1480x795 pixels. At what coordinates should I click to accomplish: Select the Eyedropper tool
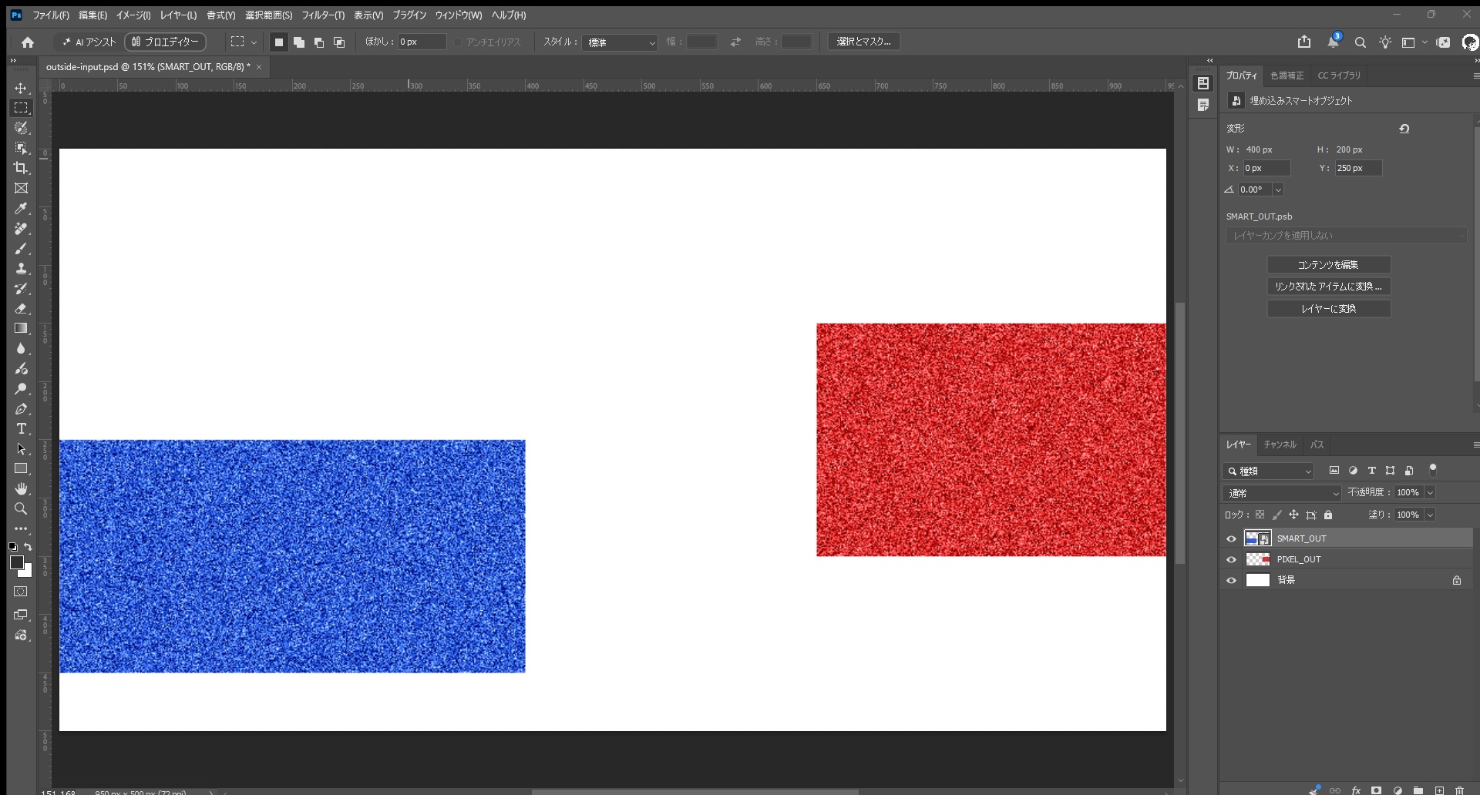coord(21,208)
